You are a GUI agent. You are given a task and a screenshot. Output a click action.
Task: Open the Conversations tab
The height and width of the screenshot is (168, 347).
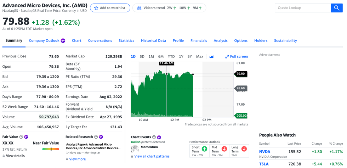(x=100, y=40)
